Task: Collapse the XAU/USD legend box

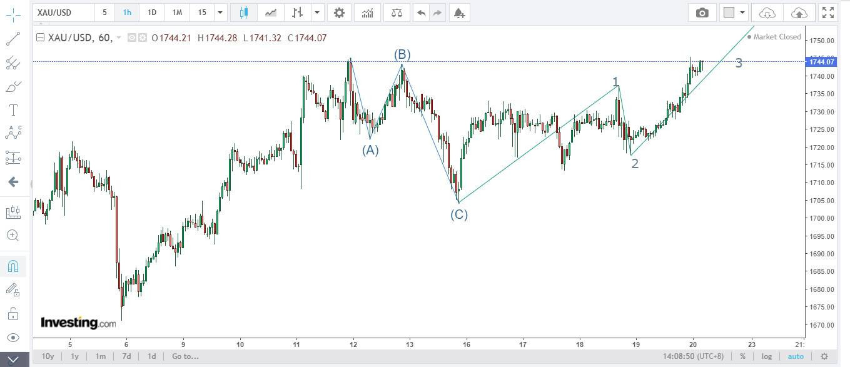Action: [41, 38]
